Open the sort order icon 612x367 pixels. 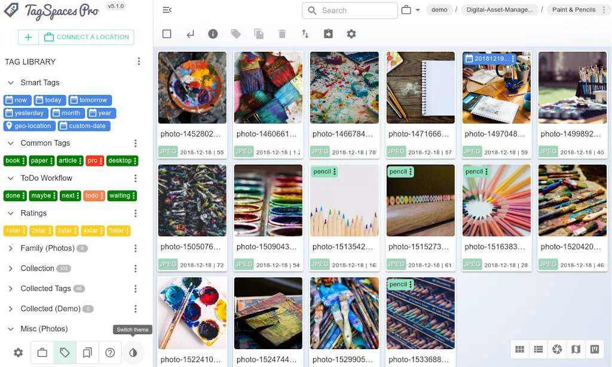305,34
